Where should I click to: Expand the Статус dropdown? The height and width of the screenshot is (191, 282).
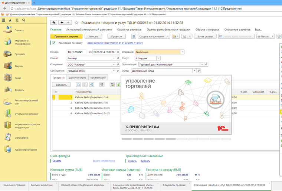[158, 58]
